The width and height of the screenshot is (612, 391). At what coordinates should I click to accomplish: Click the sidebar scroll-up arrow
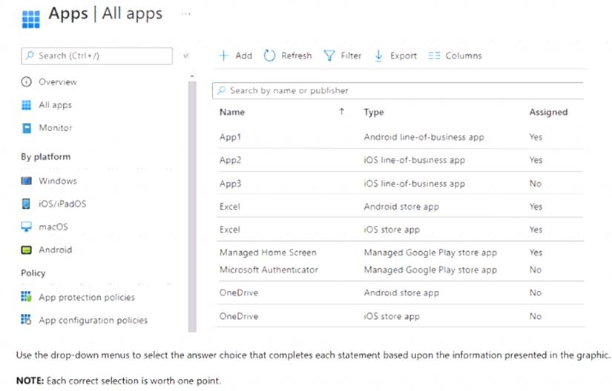[192, 76]
